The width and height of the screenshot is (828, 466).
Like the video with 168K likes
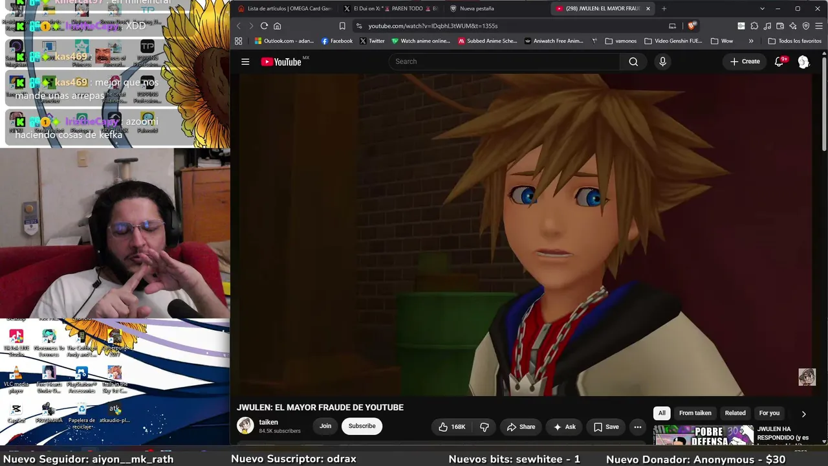click(x=452, y=427)
